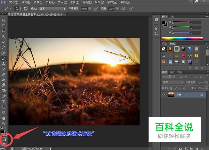Select the Eyedropper tool
This screenshot has width=209, height=150.
[x=4, y=47]
